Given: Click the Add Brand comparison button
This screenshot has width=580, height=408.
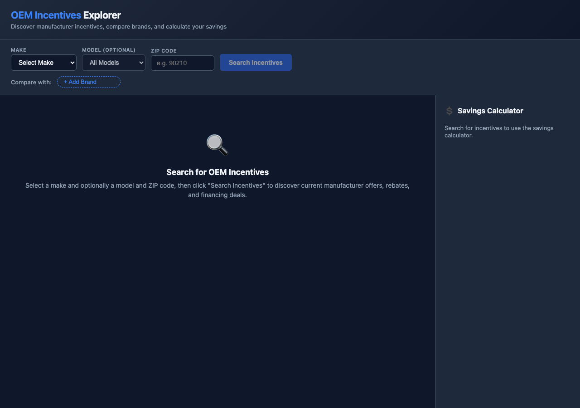Looking at the screenshot, I should 88,82.
